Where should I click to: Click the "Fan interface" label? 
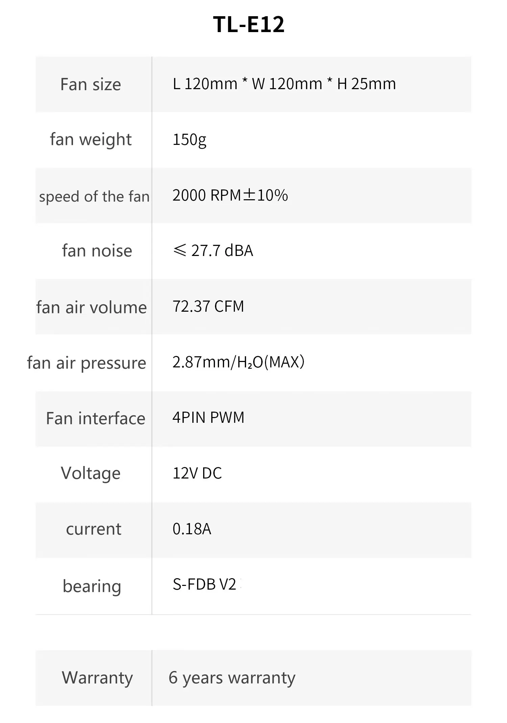[96, 418]
